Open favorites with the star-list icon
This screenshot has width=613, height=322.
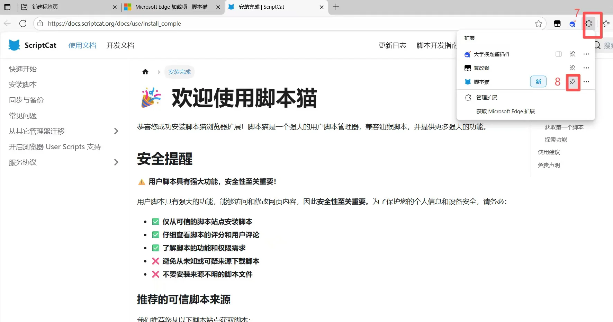tap(606, 24)
